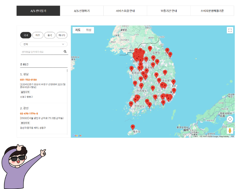This screenshot has height=189, width=237.
Task: Click the Street View pegman icon
Action: [230, 131]
